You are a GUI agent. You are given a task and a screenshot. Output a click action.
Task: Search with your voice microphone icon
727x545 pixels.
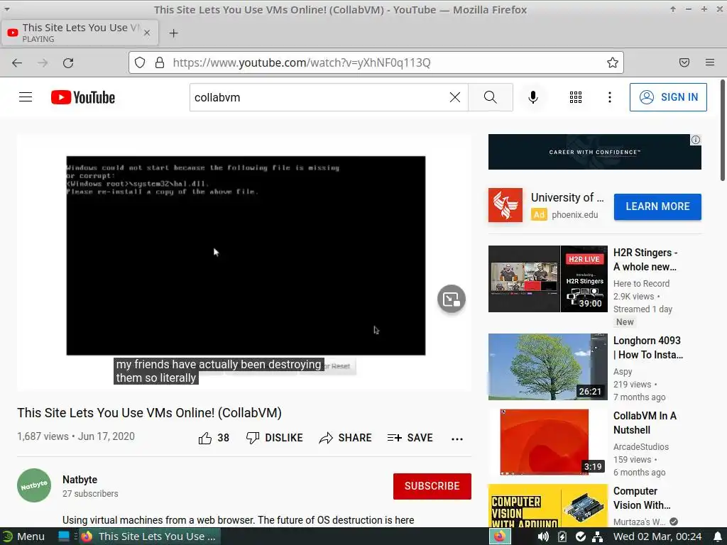click(533, 97)
